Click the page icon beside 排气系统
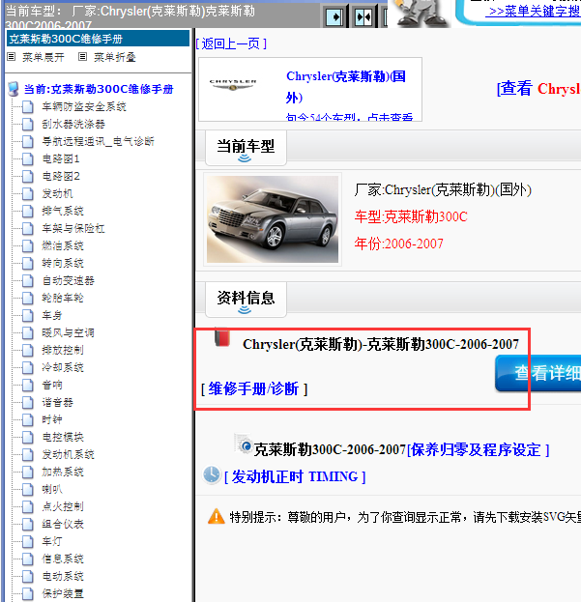 [28, 211]
